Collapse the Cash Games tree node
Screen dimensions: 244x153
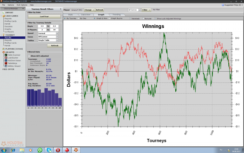pos(1,16)
